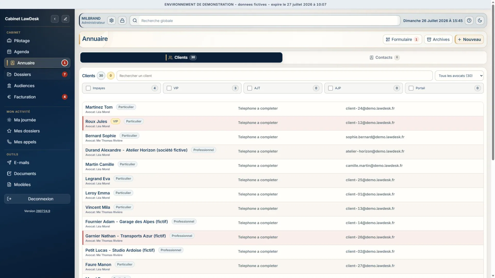The height and width of the screenshot is (278, 495).
Task: Tick the VIP filter checkbox
Action: tap(169, 88)
